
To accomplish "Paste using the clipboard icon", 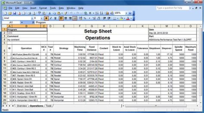I will (x=59, y=13).
